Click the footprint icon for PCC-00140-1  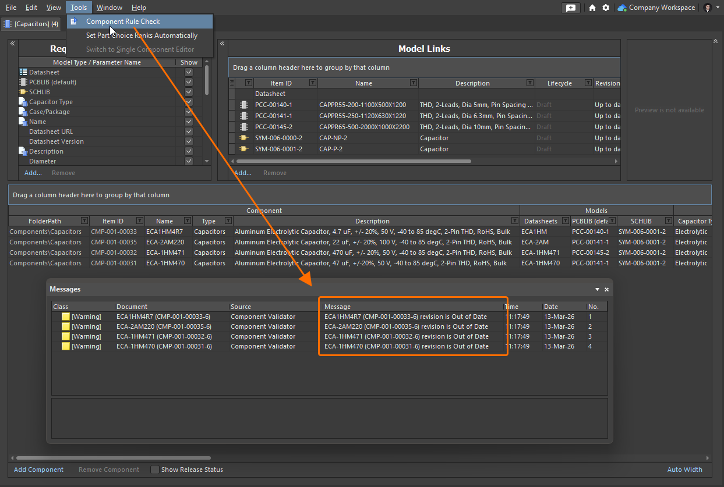[x=243, y=105]
